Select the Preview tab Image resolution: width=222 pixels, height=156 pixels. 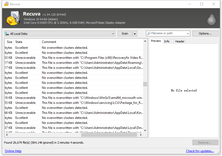coord(156,41)
